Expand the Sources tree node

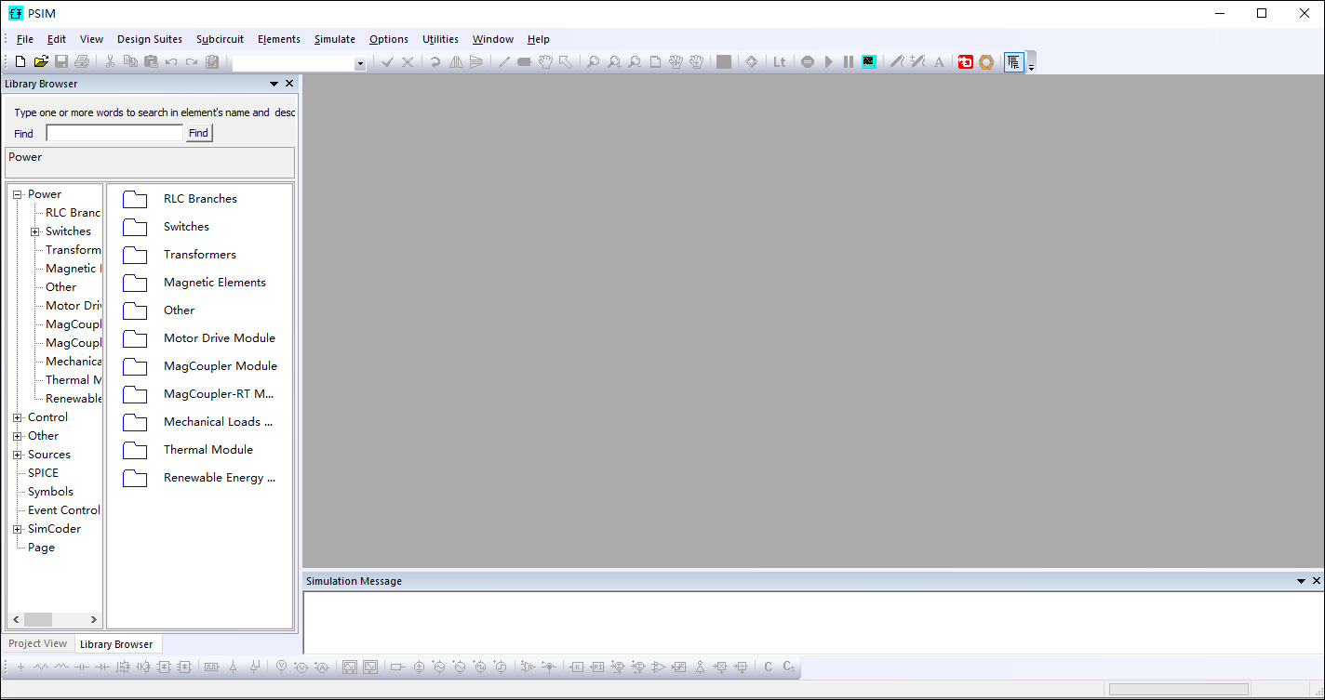17,455
